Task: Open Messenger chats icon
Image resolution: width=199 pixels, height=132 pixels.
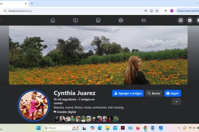Action: coord(190,20)
